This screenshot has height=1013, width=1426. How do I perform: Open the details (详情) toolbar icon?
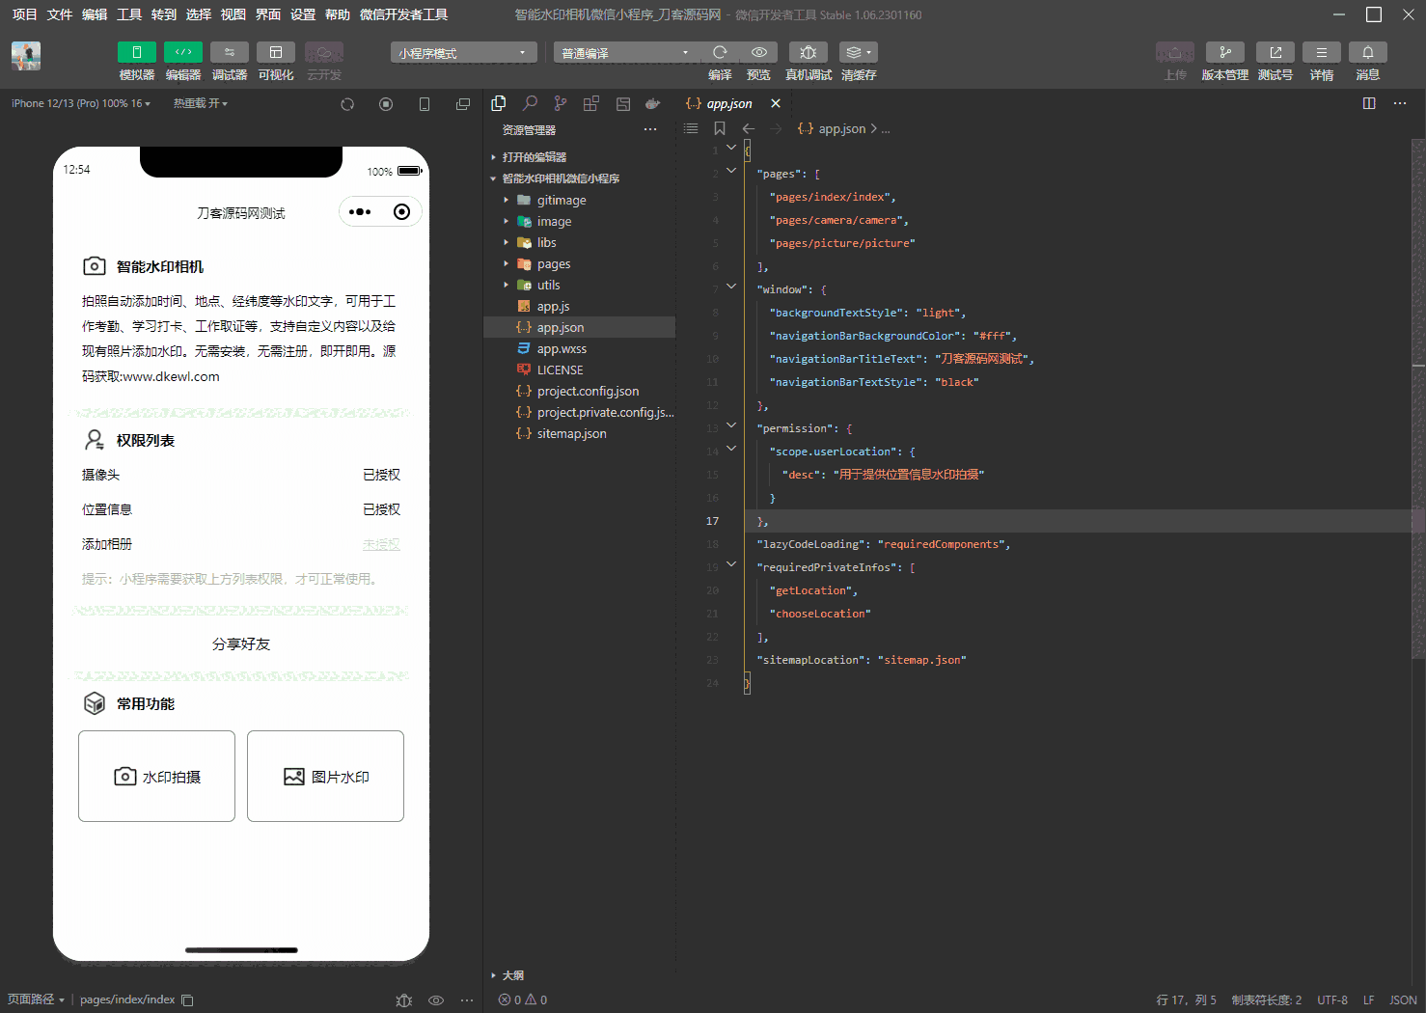[x=1321, y=52]
